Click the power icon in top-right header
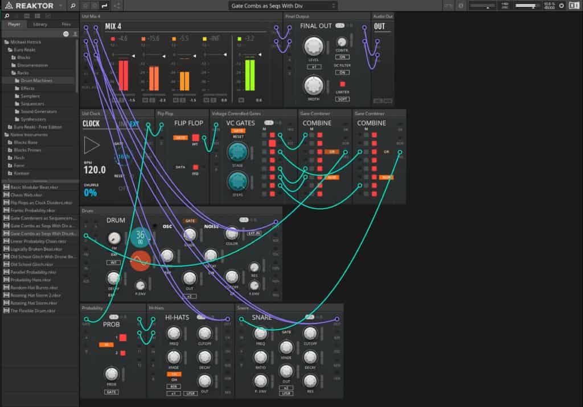This screenshot has height=407, width=583. (561, 6)
